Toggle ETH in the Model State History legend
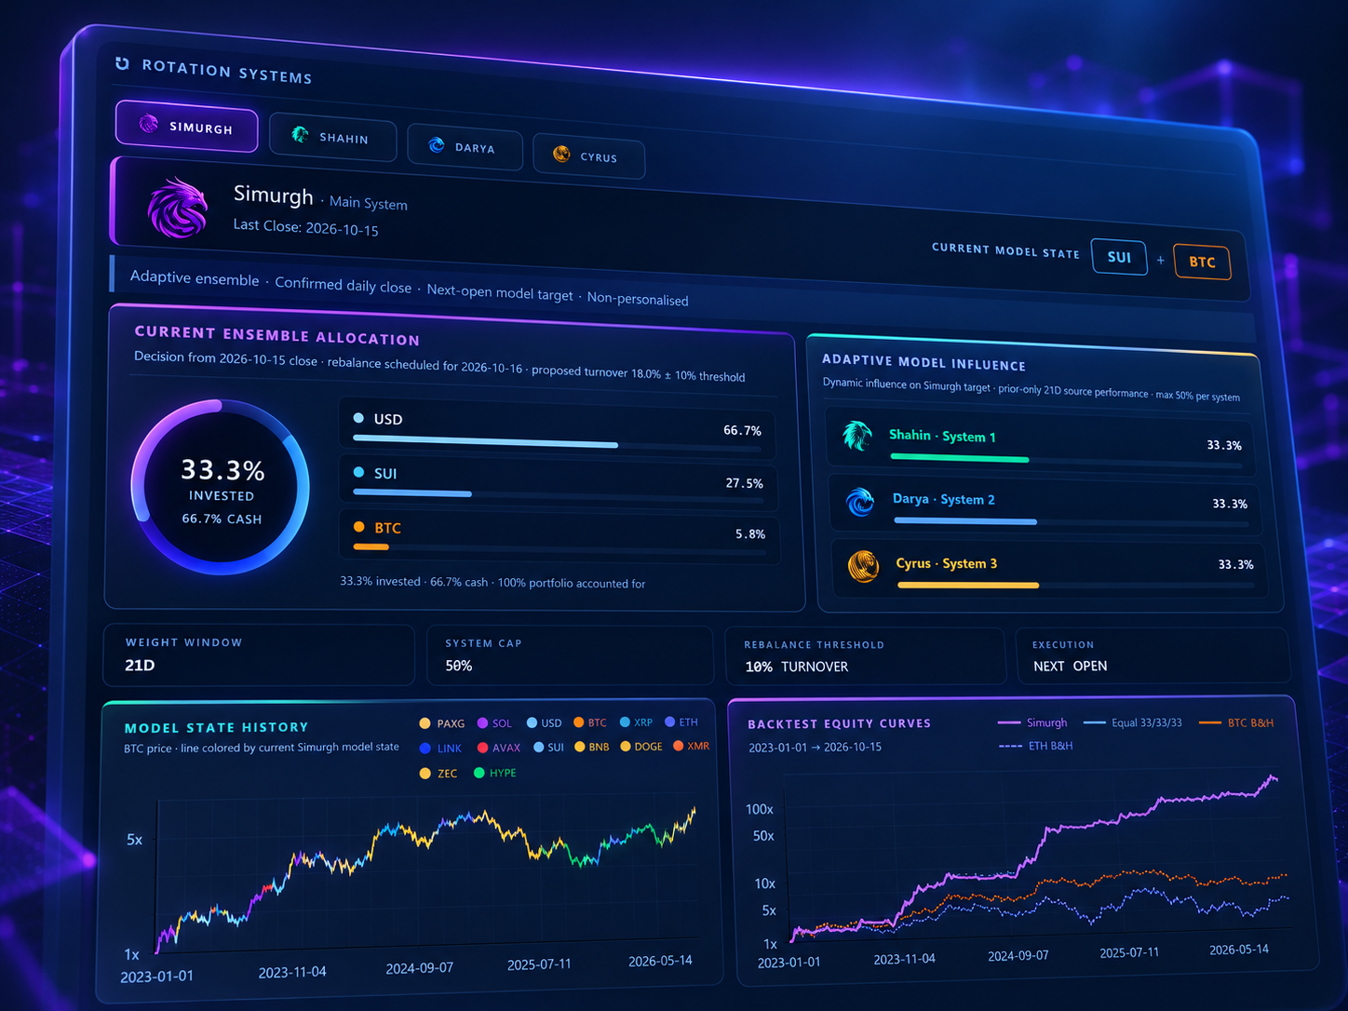 coord(681,721)
